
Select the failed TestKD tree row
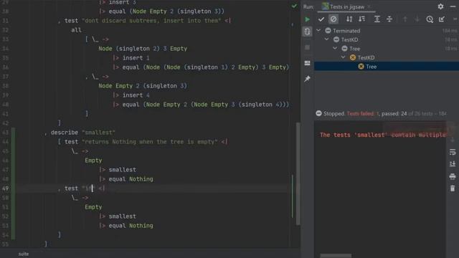[387, 57]
